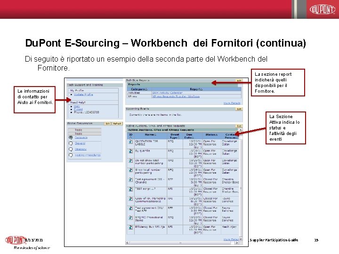Open the Strategy discussion topic link
Viewport: 339px width, 254px height.
(x=81, y=149)
